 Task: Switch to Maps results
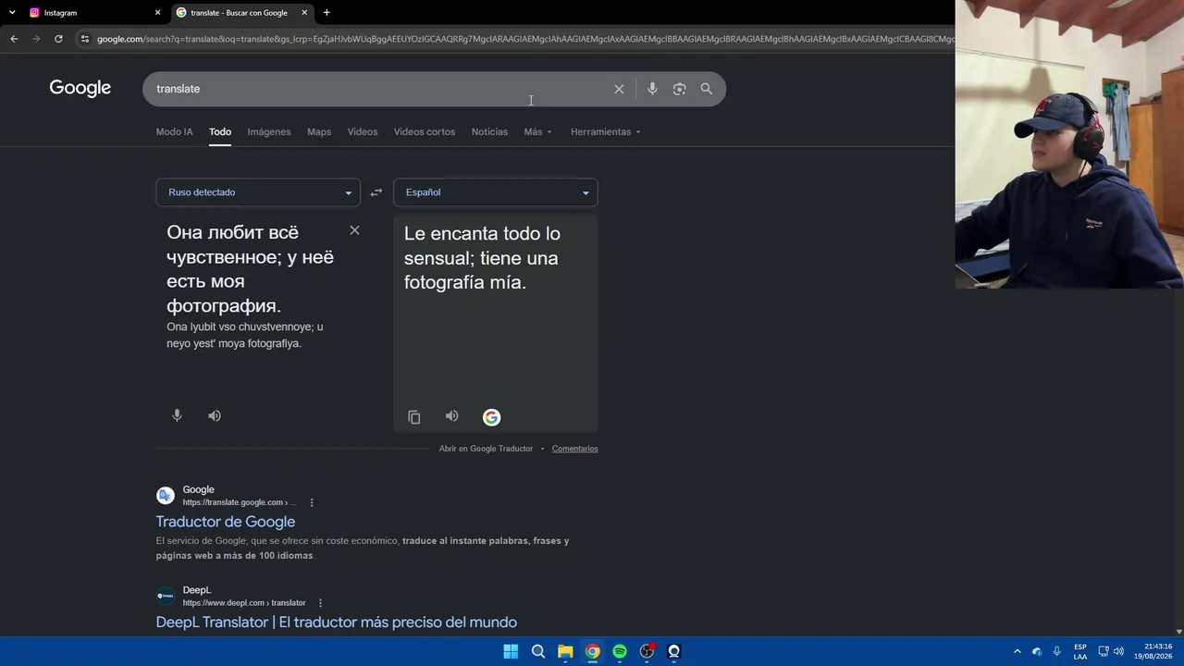[x=319, y=131]
